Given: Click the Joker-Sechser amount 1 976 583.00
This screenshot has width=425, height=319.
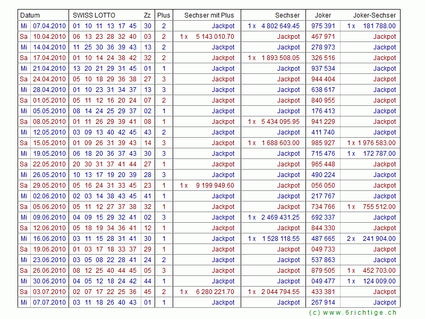Looking at the screenshot, I should (x=377, y=143).
